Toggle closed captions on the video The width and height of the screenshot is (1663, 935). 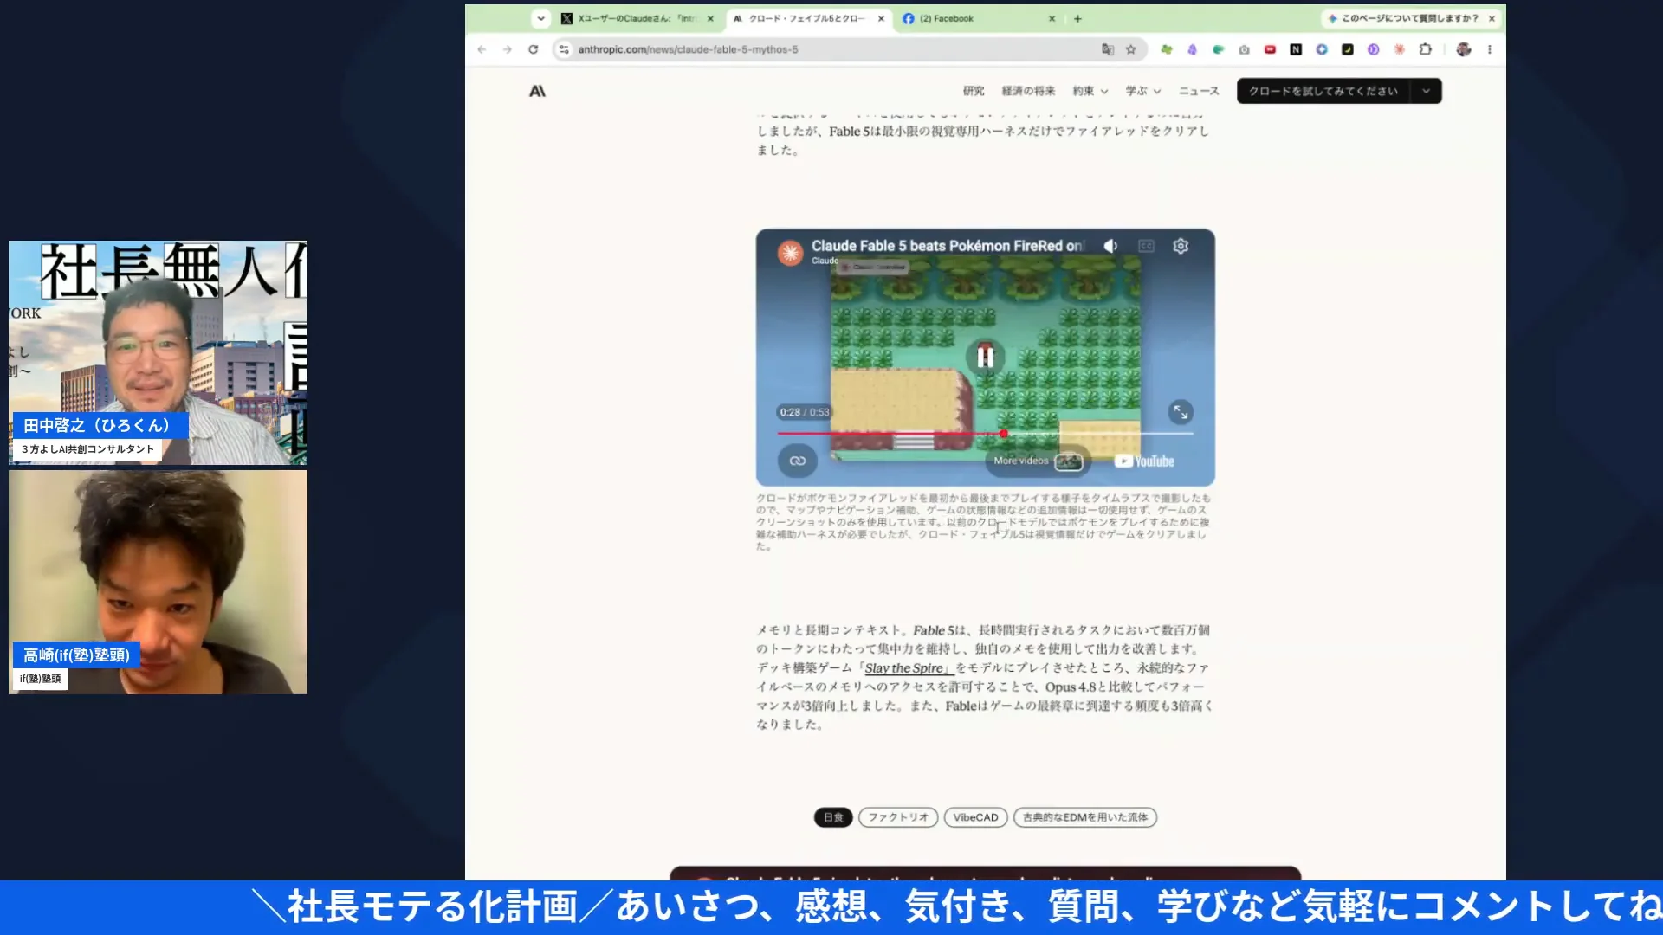[1146, 246]
